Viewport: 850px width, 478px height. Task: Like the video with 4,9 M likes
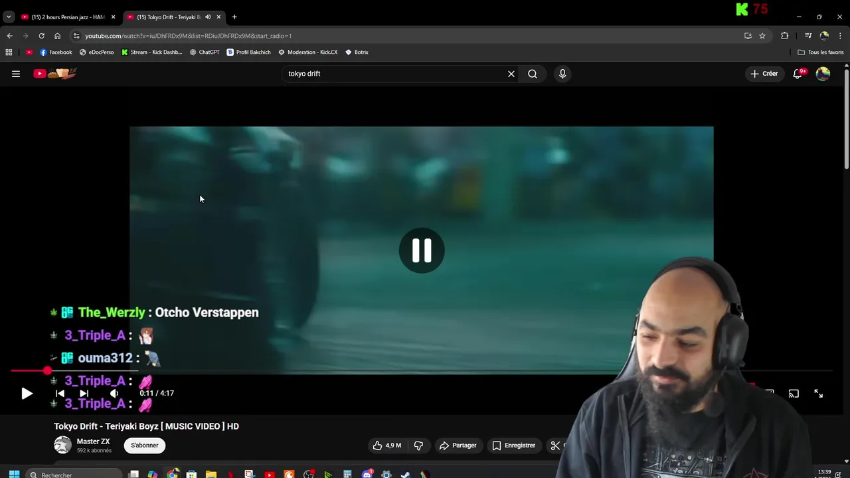[x=386, y=445]
